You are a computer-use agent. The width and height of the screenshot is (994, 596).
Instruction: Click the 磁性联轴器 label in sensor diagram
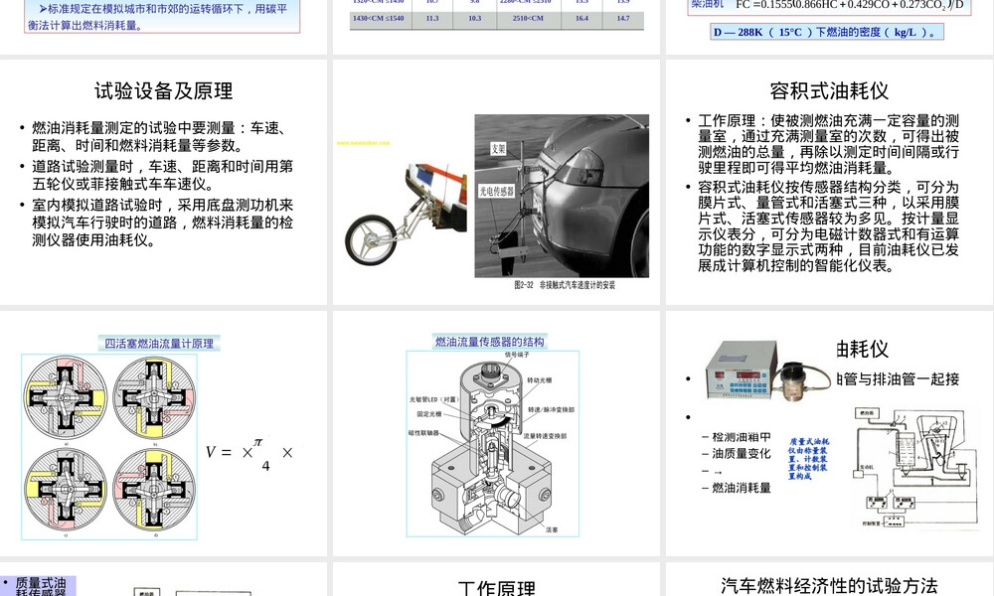423,433
